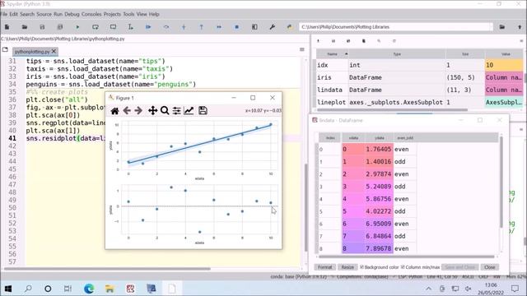Image resolution: width=527 pixels, height=296 pixels.
Task: Click the New file icon in Spyder toolbar
Action: pos(7,27)
